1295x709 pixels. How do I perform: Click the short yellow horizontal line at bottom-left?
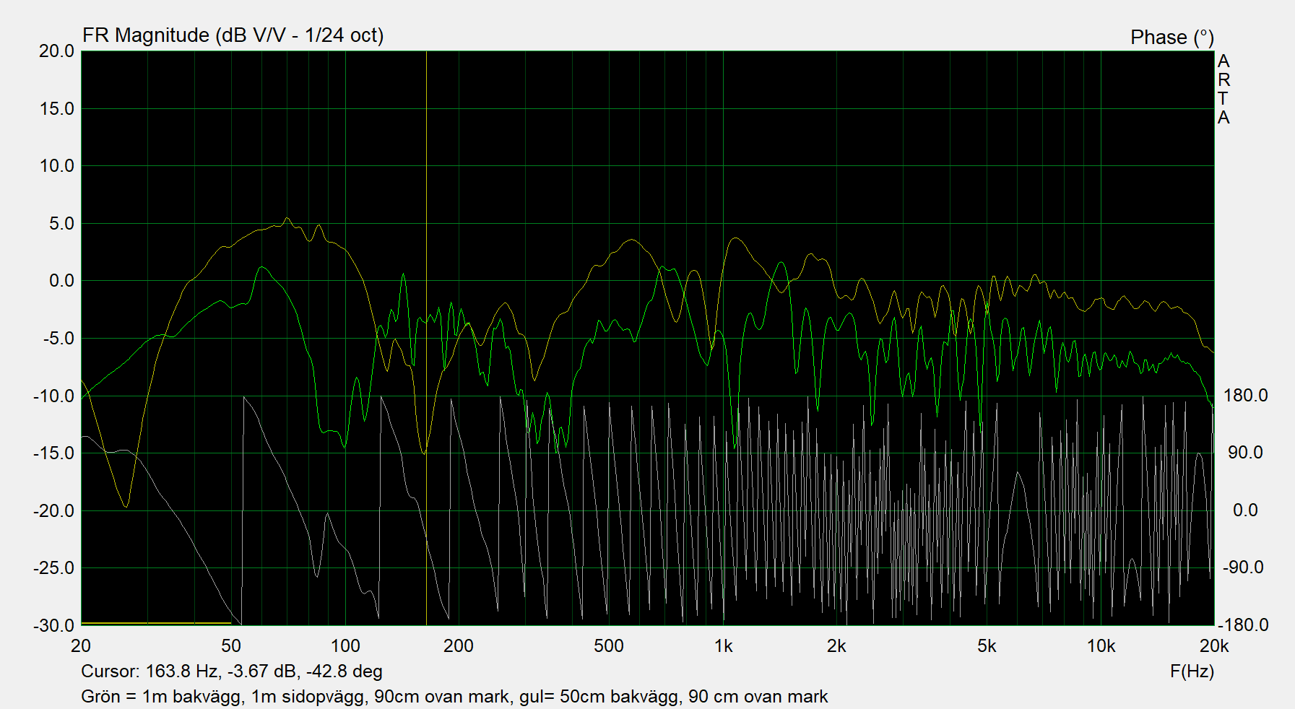point(156,623)
